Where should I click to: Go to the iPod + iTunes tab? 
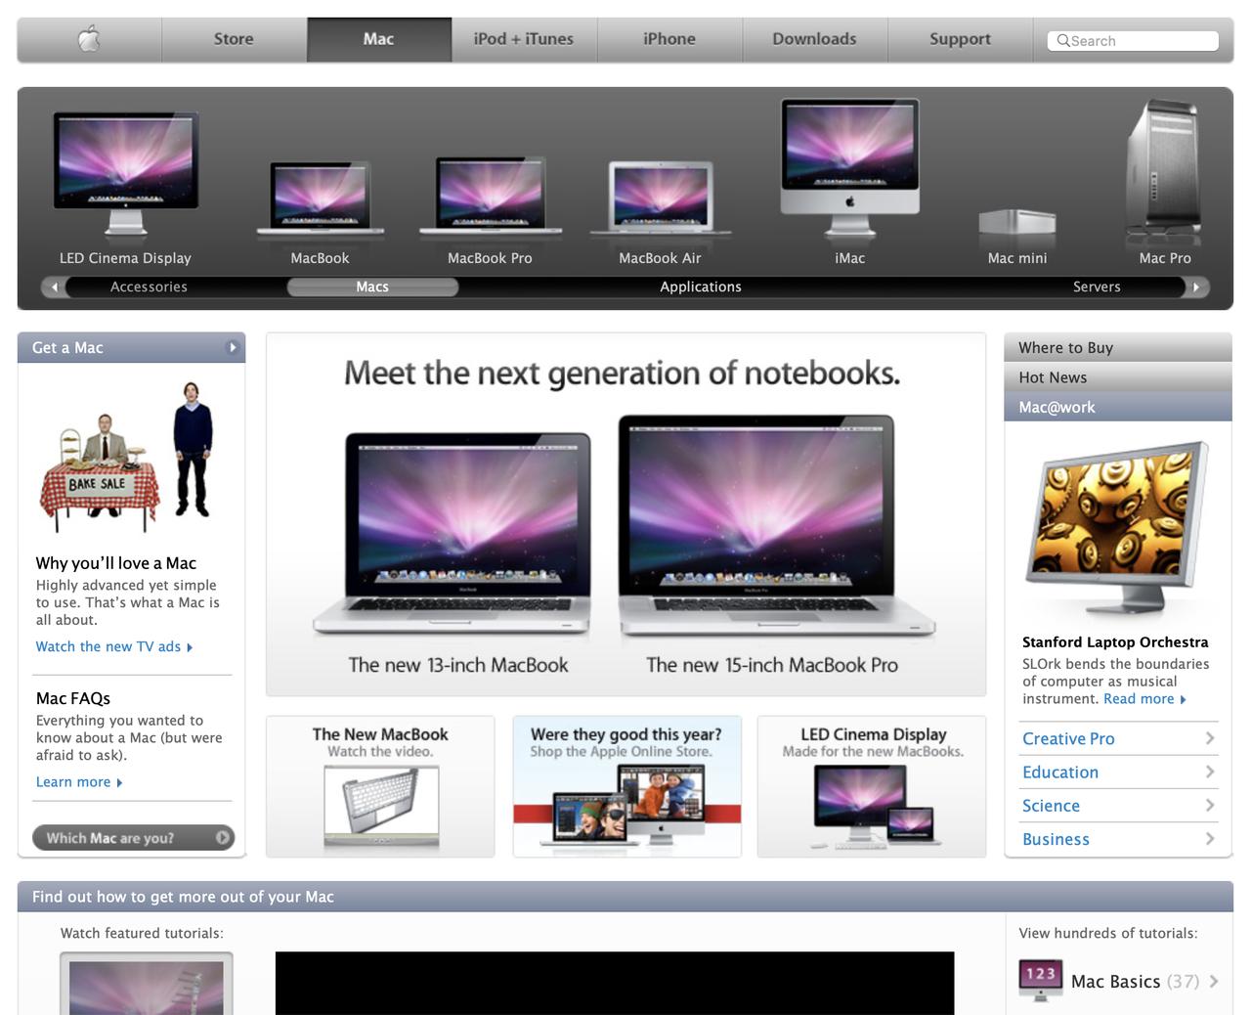click(524, 39)
